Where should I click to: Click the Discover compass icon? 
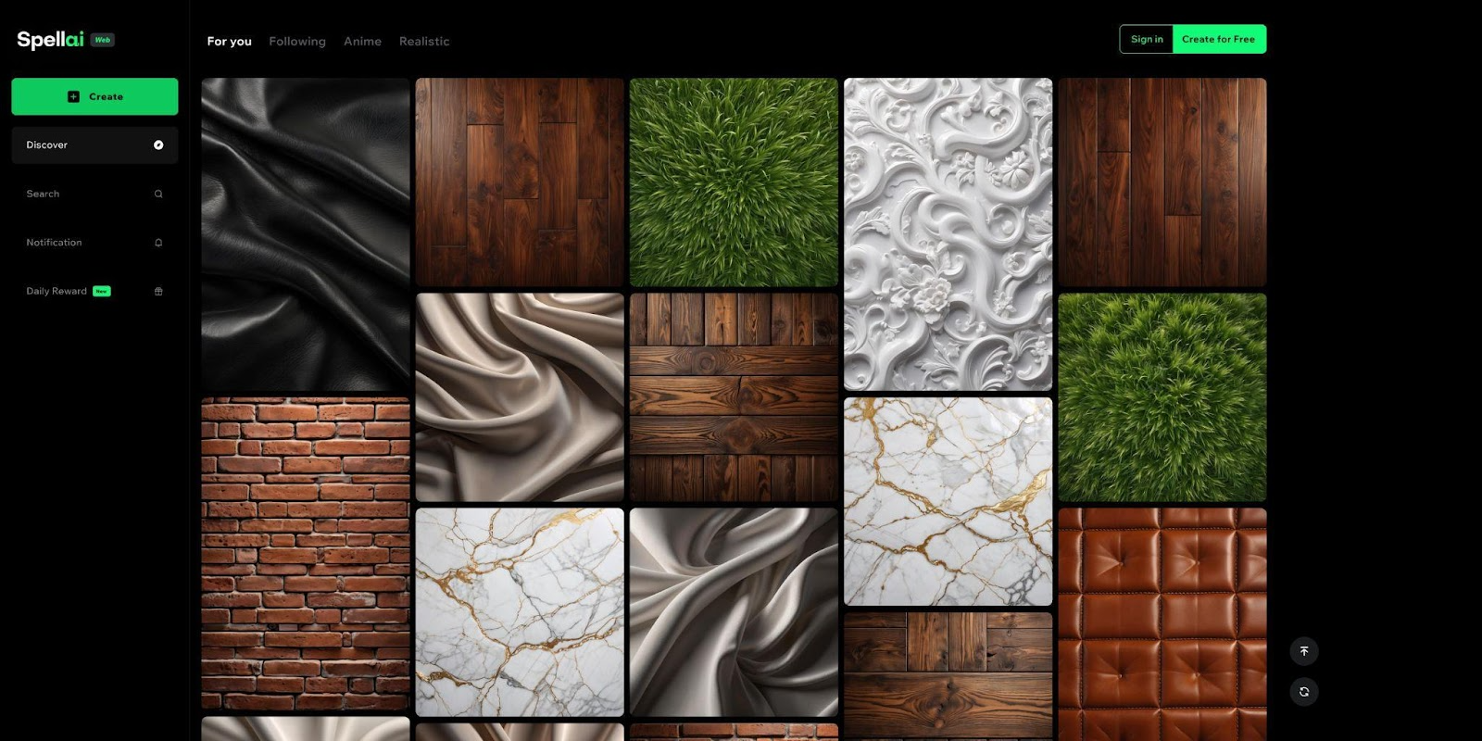click(158, 145)
